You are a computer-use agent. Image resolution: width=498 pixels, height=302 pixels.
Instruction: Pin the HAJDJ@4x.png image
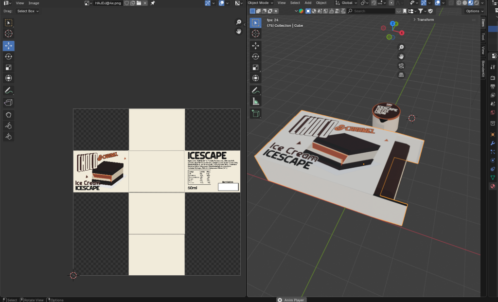point(153,3)
